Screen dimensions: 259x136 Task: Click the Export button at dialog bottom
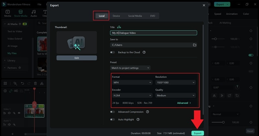[197, 133]
